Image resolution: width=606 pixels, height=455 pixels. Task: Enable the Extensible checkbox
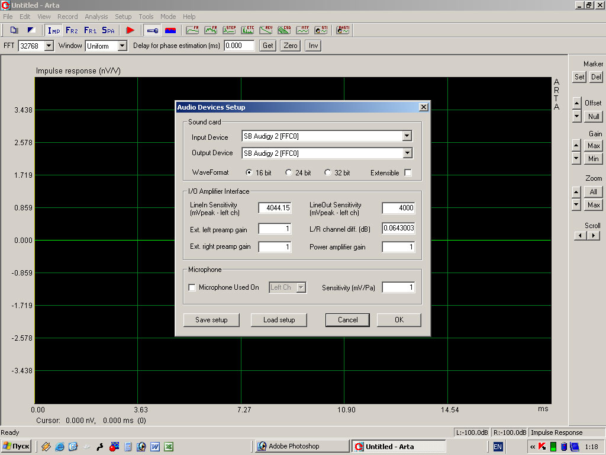click(x=408, y=173)
